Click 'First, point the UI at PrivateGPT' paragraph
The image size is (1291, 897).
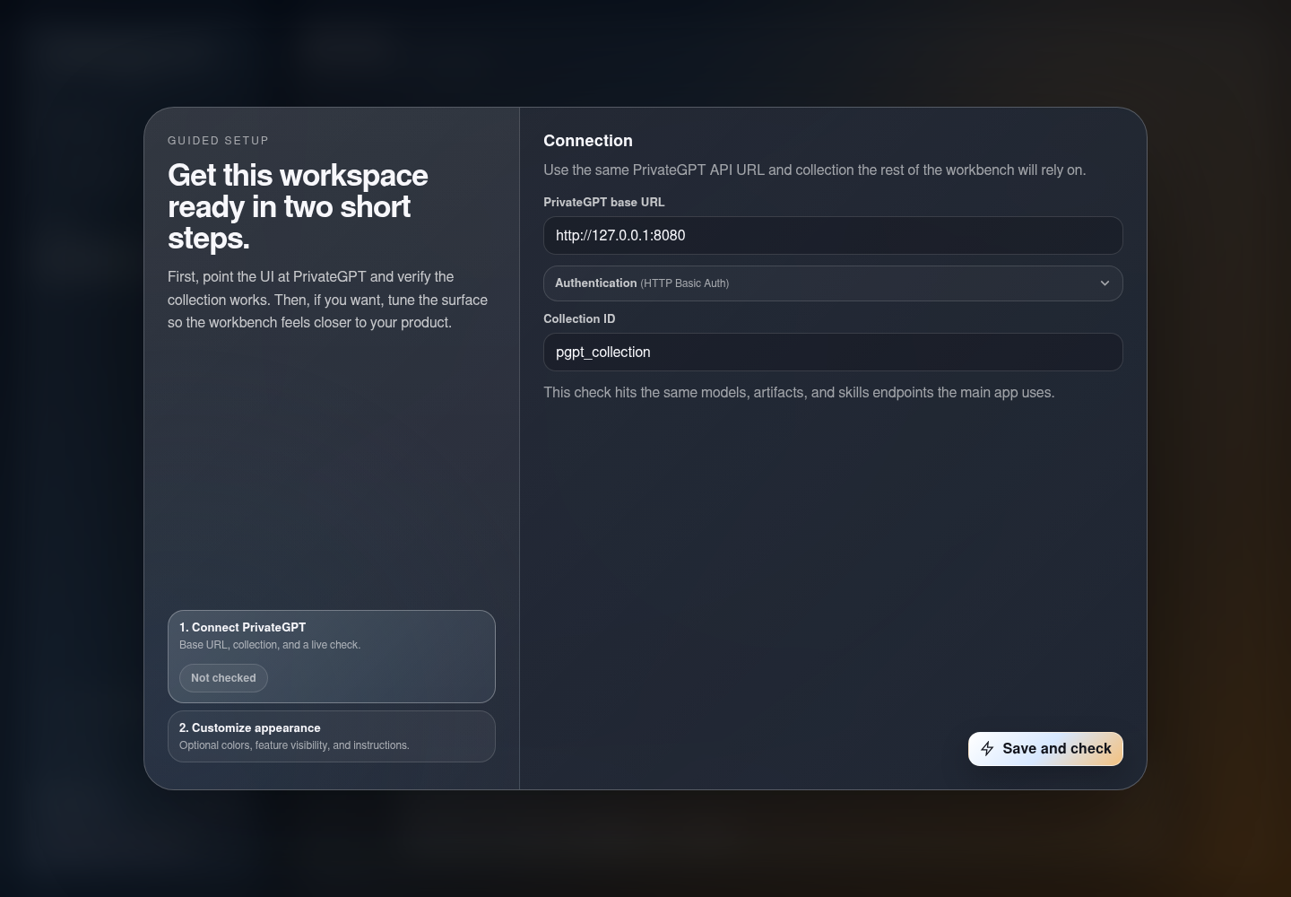[328, 300]
